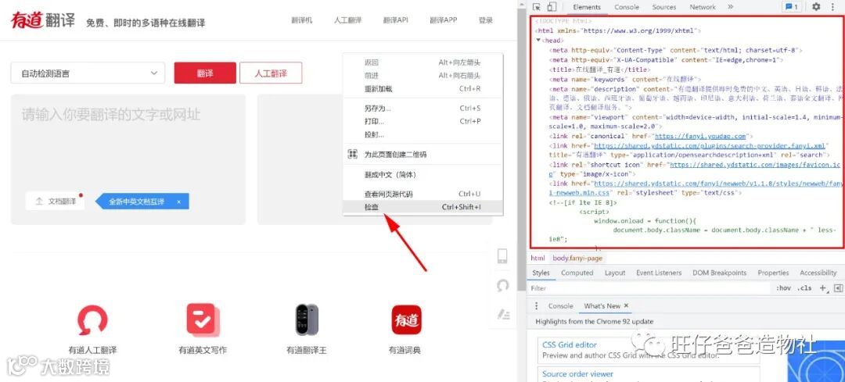The height and width of the screenshot is (382, 845).
Task: Select the What's New drawer tab
Action: tap(602, 305)
